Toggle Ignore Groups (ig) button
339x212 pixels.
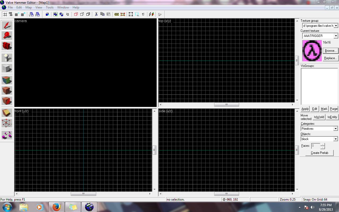pos(68,14)
